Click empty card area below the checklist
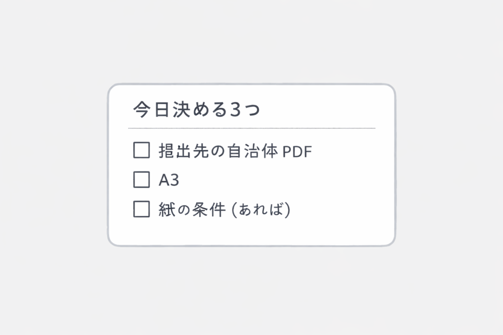 251,232
